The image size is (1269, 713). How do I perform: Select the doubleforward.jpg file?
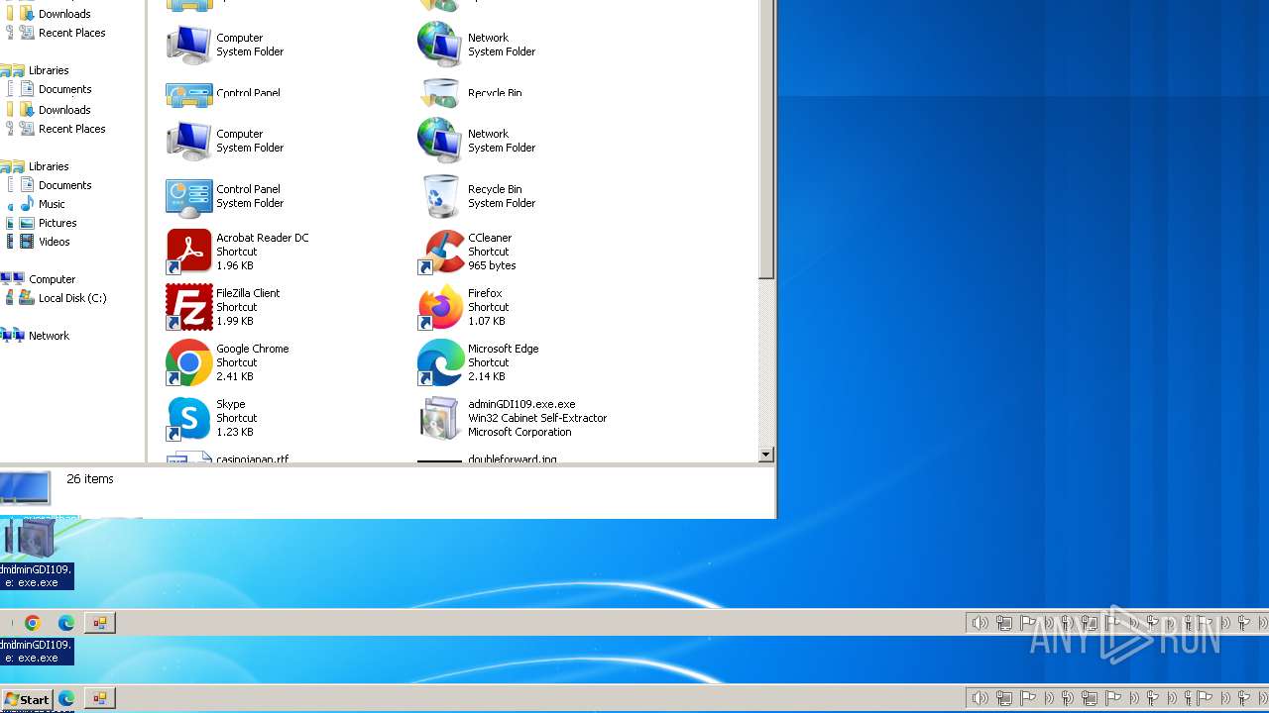click(488, 458)
